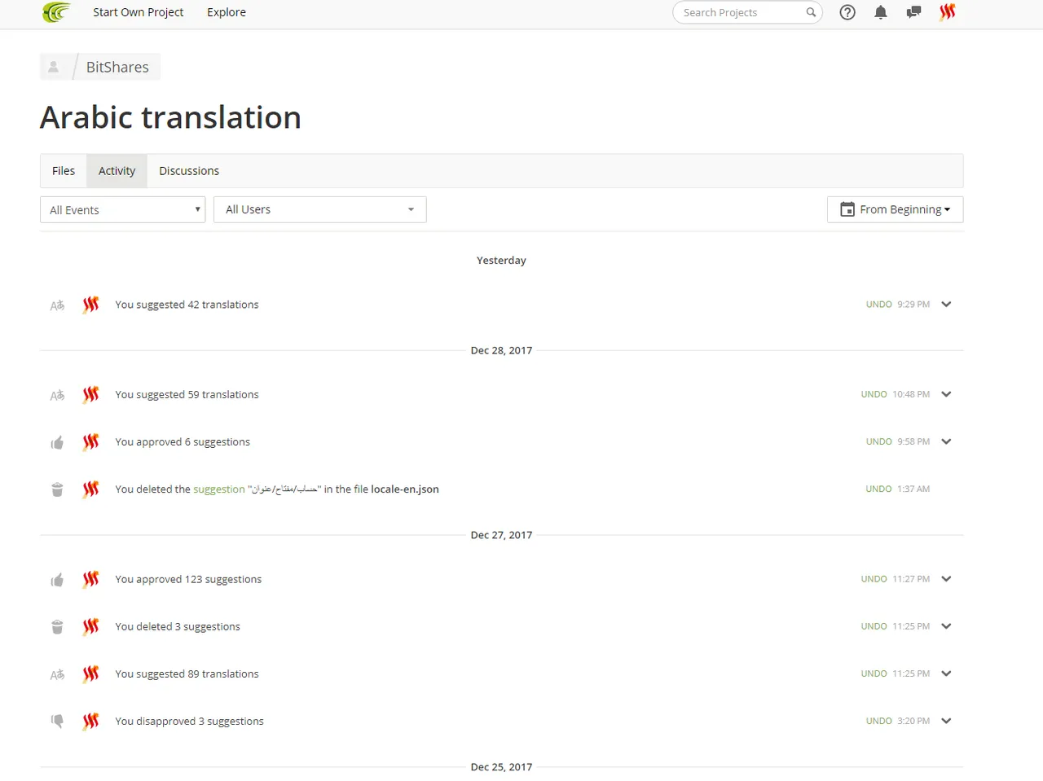The height and width of the screenshot is (781, 1043).
Task: Expand the 59 translations activity chevron
Action: [946, 394]
